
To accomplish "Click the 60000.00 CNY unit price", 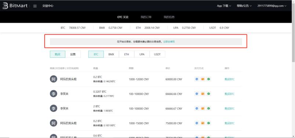I will tap(174, 79).
